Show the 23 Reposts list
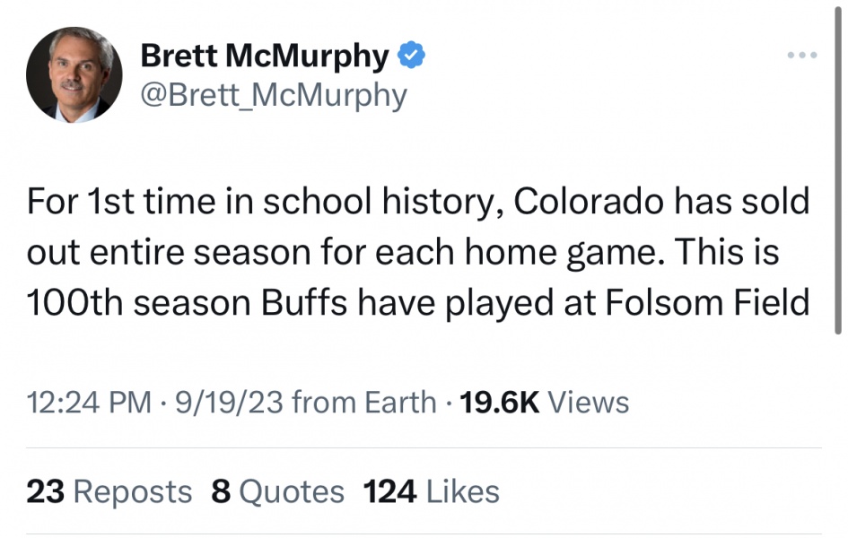Viewport: 848px width, 538px height. (109, 491)
